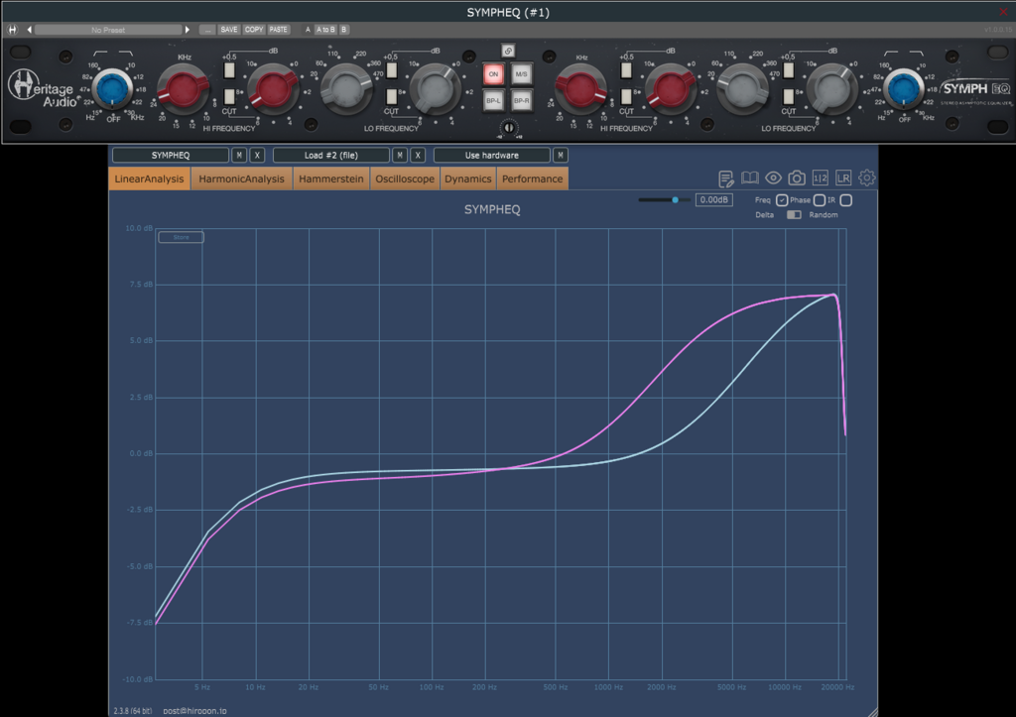Click the PASTE button
This screenshot has width=1016, height=717.
[x=279, y=30]
